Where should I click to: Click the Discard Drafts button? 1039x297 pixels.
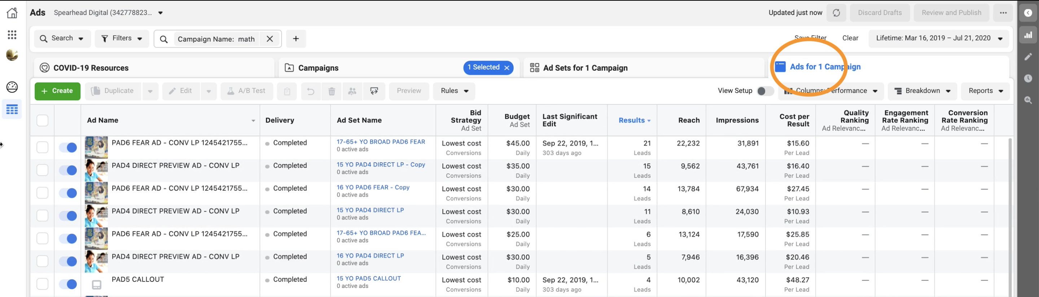click(x=880, y=13)
